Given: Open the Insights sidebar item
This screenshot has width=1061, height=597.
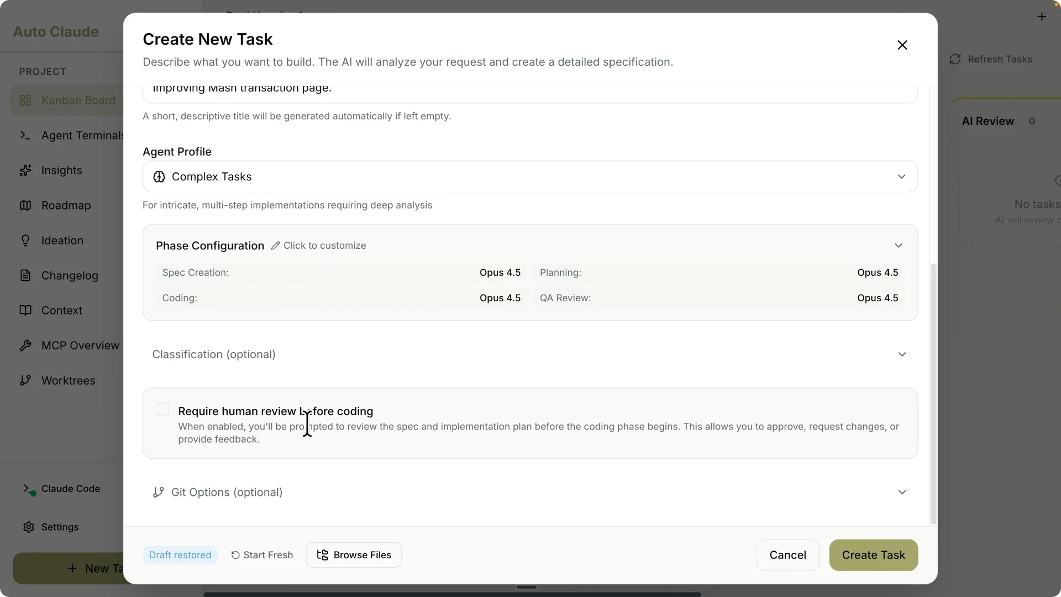Looking at the screenshot, I should pyautogui.click(x=67, y=170).
